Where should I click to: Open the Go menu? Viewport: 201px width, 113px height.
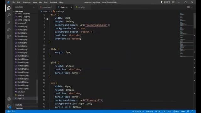[41, 2]
